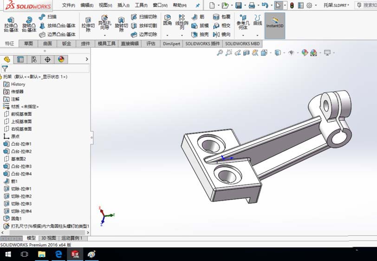Viewport: 377px width, 261px height.
Task: Open the dropdown arrow under Hole Wizard
Action: (104, 35)
